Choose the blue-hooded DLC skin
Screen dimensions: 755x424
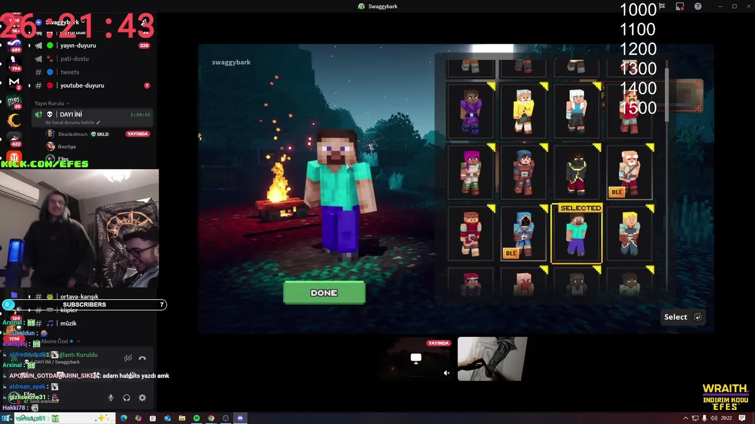pos(524,233)
